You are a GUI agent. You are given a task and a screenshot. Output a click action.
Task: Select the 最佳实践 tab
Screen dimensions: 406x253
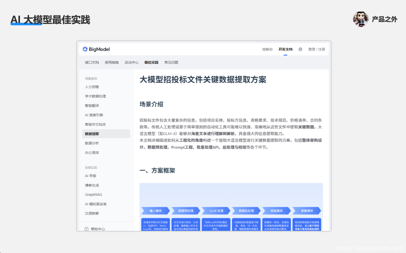(x=151, y=62)
